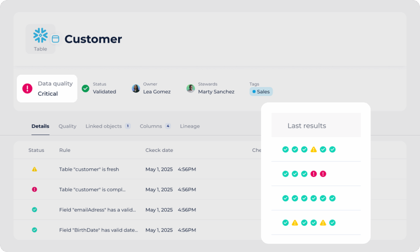Click the yellow warning icon in the first Last results row

314,150
